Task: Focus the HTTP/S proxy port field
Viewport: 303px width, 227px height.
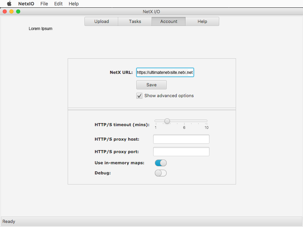Action: [x=181, y=152]
